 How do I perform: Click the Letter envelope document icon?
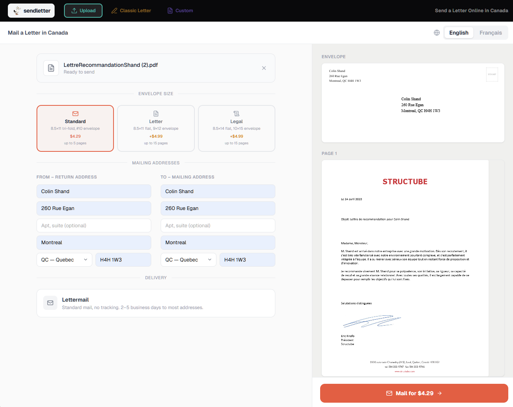156,114
